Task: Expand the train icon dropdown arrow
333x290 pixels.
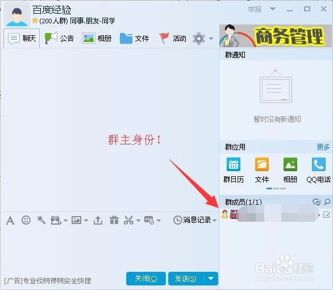Action: (65, 221)
